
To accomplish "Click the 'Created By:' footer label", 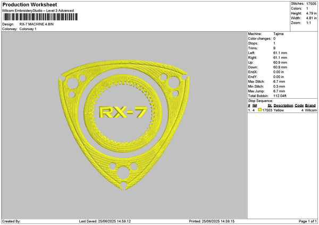I will point(11,221).
